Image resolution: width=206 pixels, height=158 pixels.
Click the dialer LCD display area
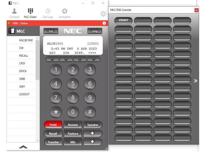click(x=73, y=46)
